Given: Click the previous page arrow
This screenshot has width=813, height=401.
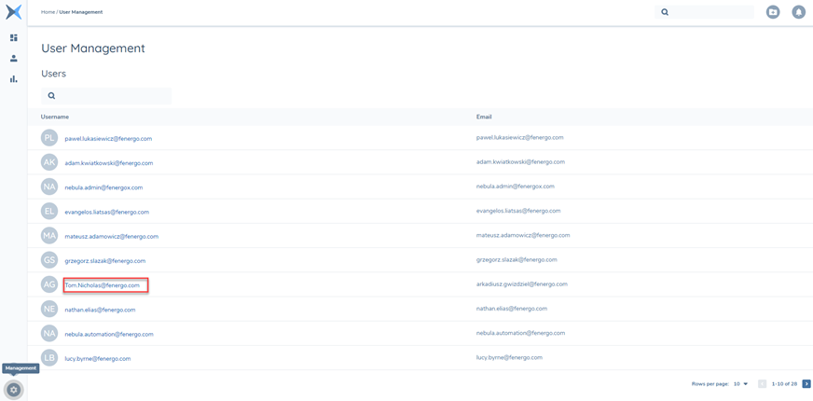Looking at the screenshot, I should tap(762, 384).
